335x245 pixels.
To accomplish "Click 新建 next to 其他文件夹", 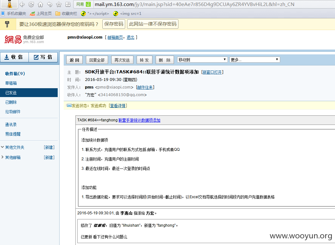I will coord(49,147).
